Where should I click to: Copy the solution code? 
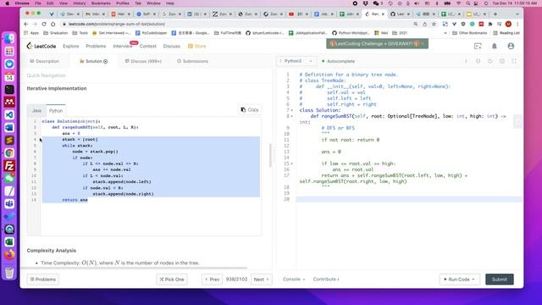(x=250, y=109)
